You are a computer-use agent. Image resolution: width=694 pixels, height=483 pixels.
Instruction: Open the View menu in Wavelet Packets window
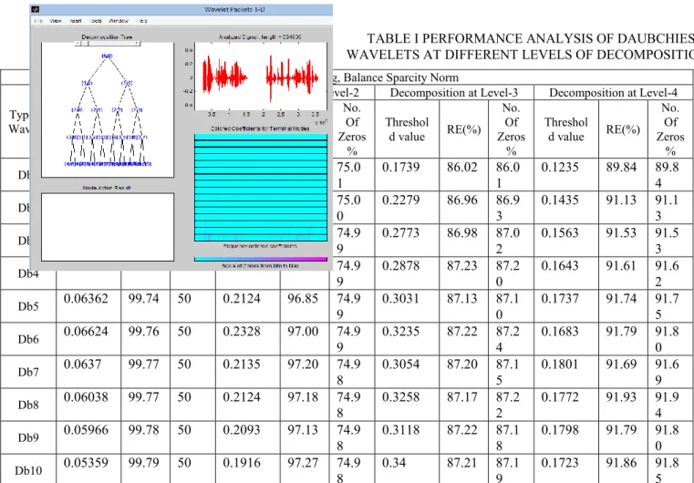pos(56,21)
